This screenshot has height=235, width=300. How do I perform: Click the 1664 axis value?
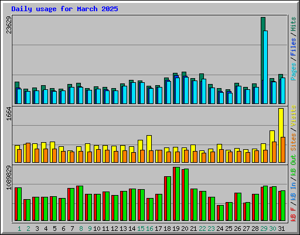click(x=9, y=113)
